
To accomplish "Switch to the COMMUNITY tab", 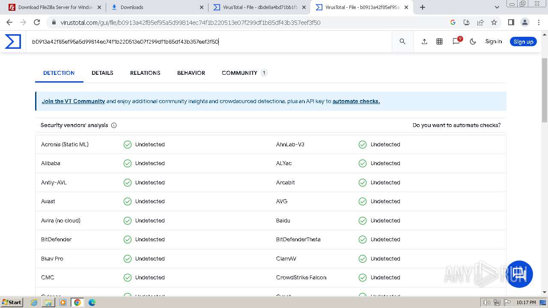I will tap(244, 73).
